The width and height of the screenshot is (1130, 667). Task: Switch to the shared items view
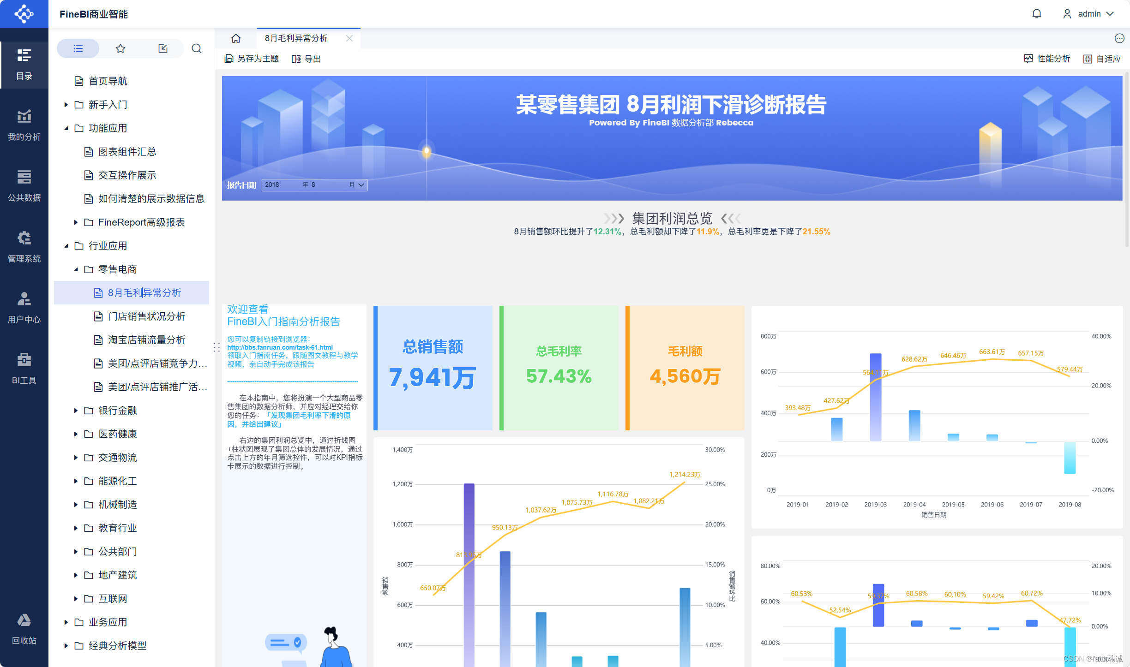click(163, 48)
